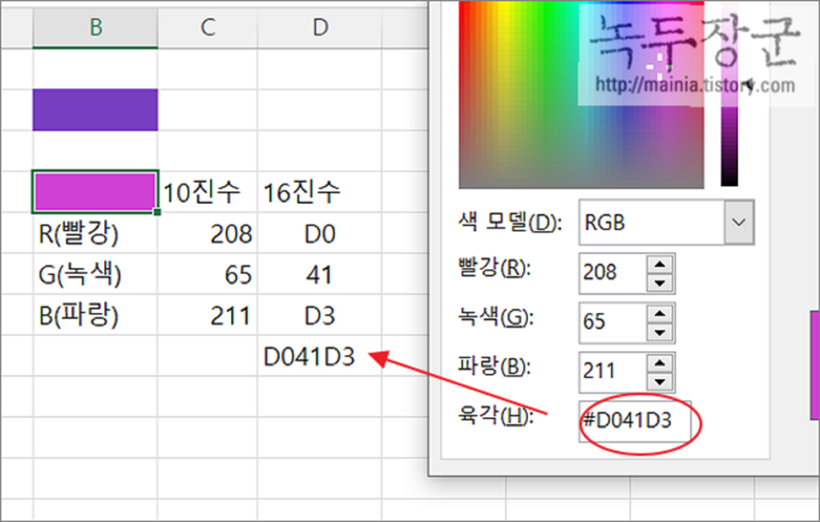Select the cell with value 65 in column C
The width and height of the screenshot is (820, 522).
coord(207,274)
